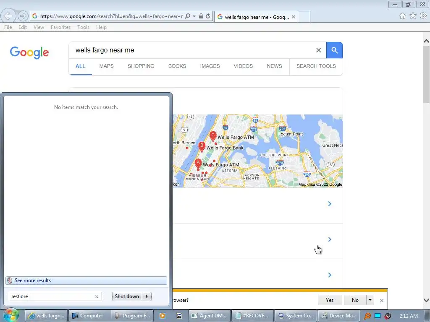This screenshot has width=430, height=322.
Task: Click the Home icon in the browser
Action: click(x=403, y=16)
